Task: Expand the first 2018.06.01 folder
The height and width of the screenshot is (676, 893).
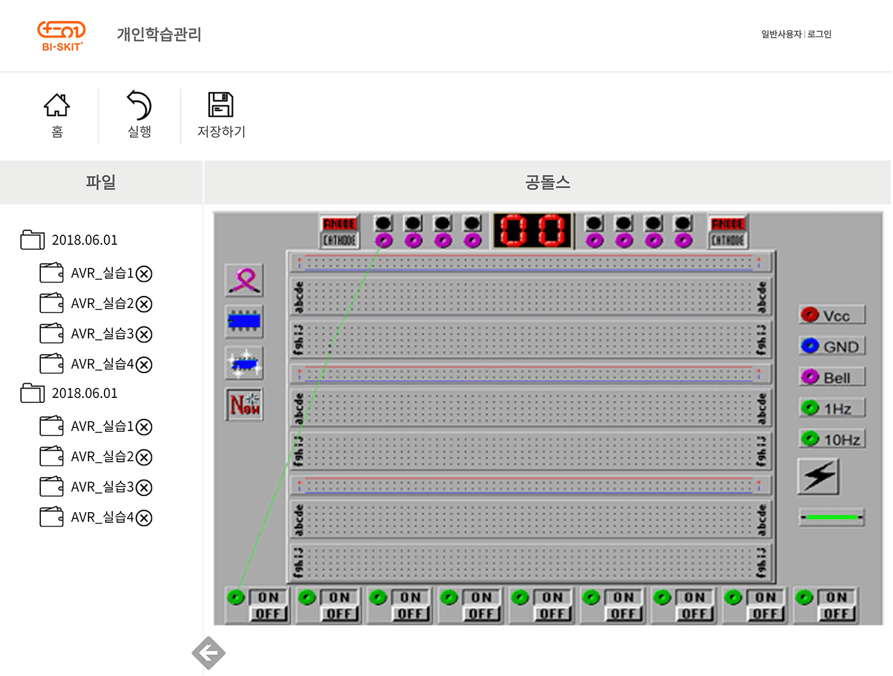Action: (33, 240)
